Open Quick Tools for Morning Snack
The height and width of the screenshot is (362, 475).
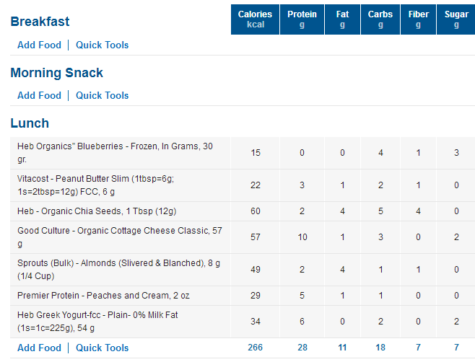[102, 96]
